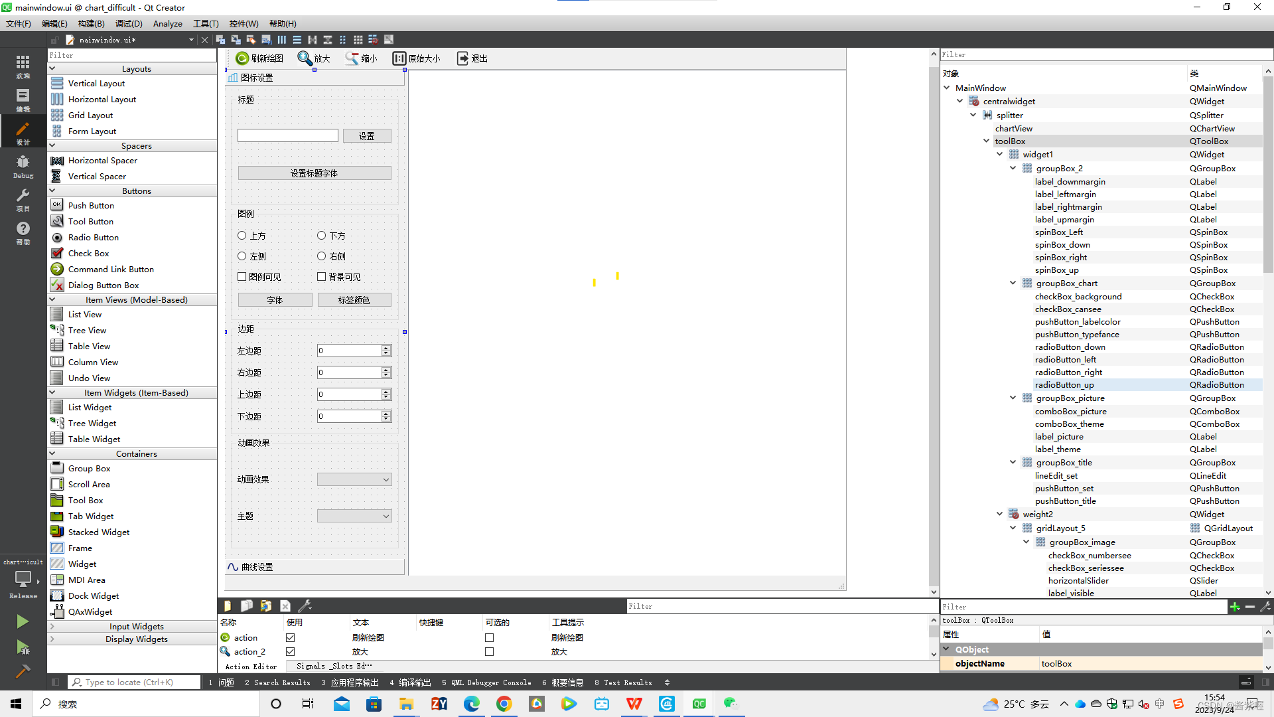Viewport: 1274px width, 717px height.
Task: Click the title text input field
Action: pyautogui.click(x=288, y=135)
